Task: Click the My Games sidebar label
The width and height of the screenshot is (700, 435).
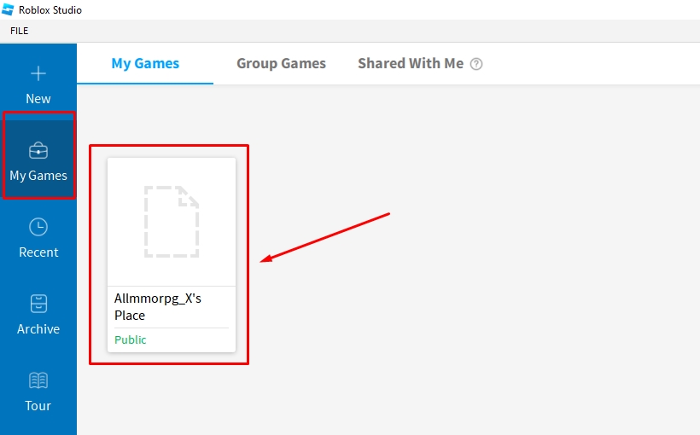Action: (x=38, y=176)
